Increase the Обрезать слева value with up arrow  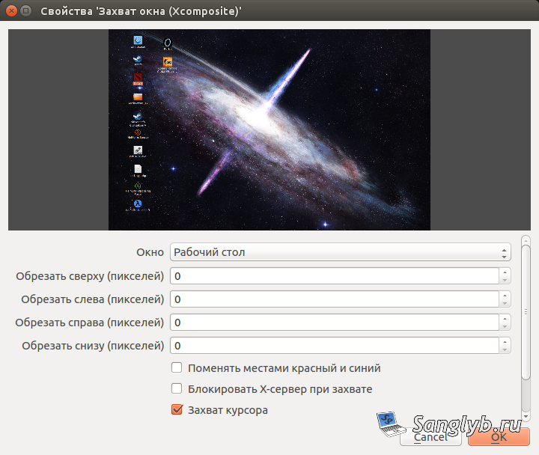505,295
